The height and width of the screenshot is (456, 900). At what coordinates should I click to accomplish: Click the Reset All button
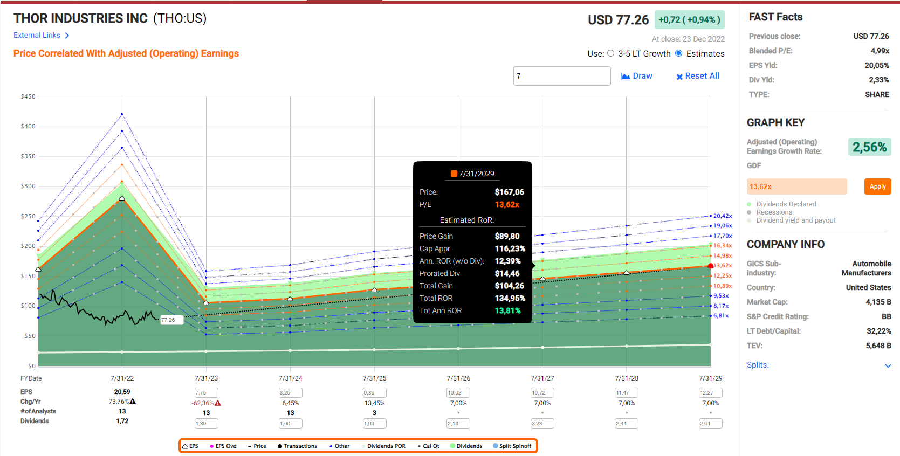(698, 77)
